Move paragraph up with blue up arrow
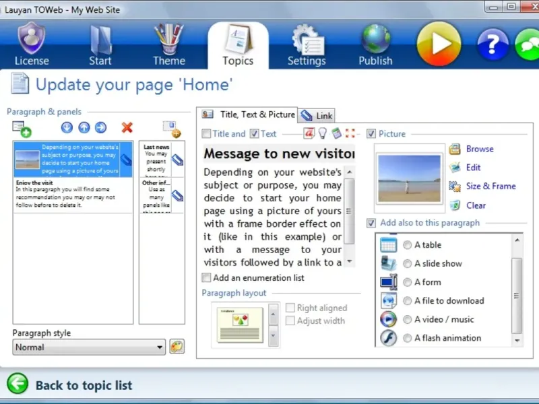Image resolution: width=539 pixels, height=404 pixels. pos(84,127)
